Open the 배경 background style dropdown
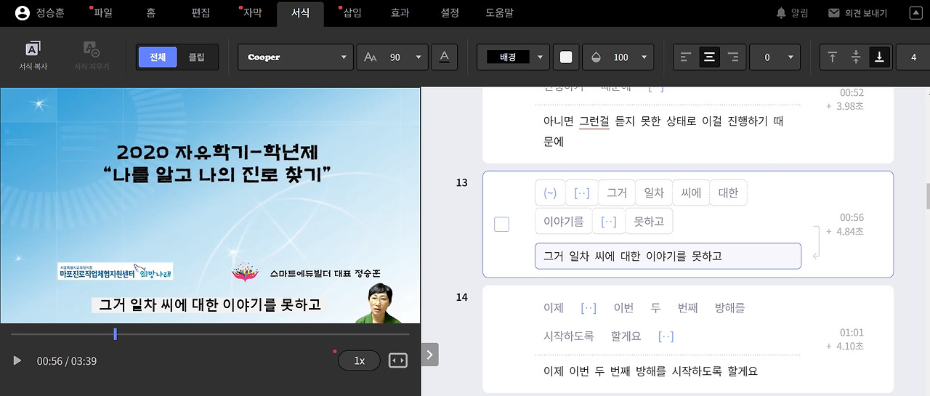This screenshot has width=930, height=396. click(513, 57)
